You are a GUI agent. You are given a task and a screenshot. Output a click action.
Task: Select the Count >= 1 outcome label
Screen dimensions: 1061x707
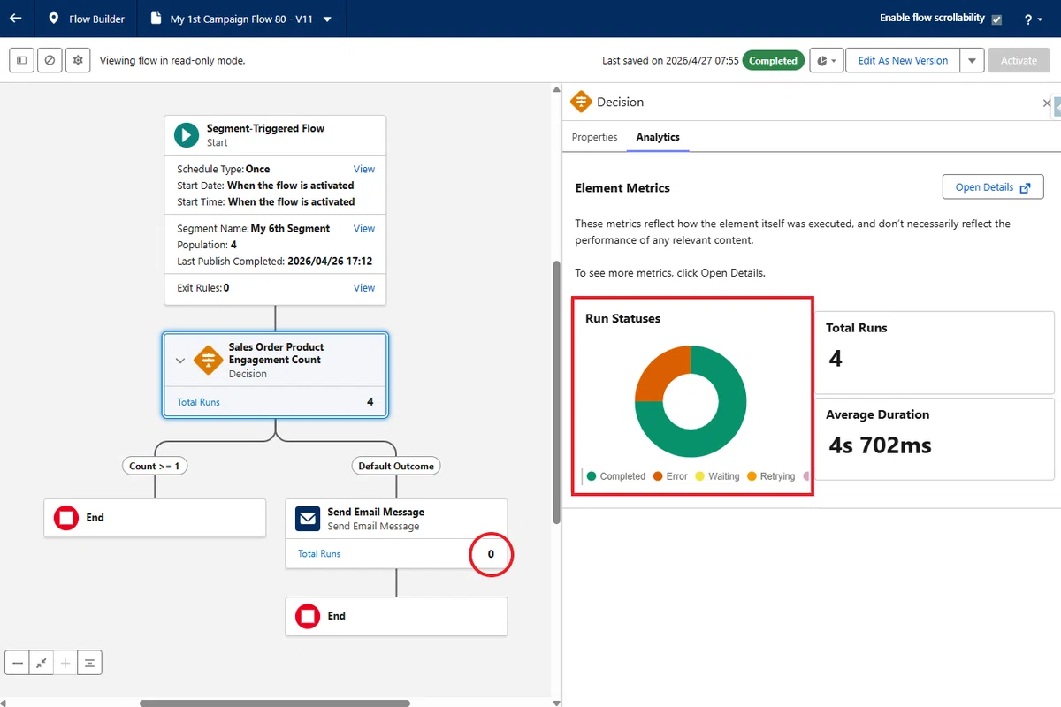click(156, 466)
